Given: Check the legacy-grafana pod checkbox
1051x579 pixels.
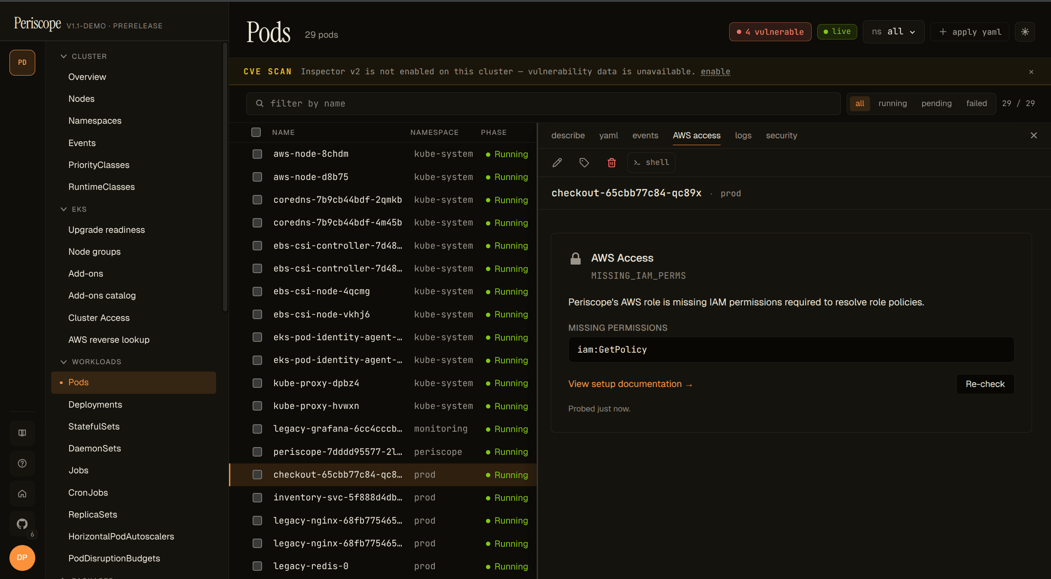Looking at the screenshot, I should pos(257,429).
